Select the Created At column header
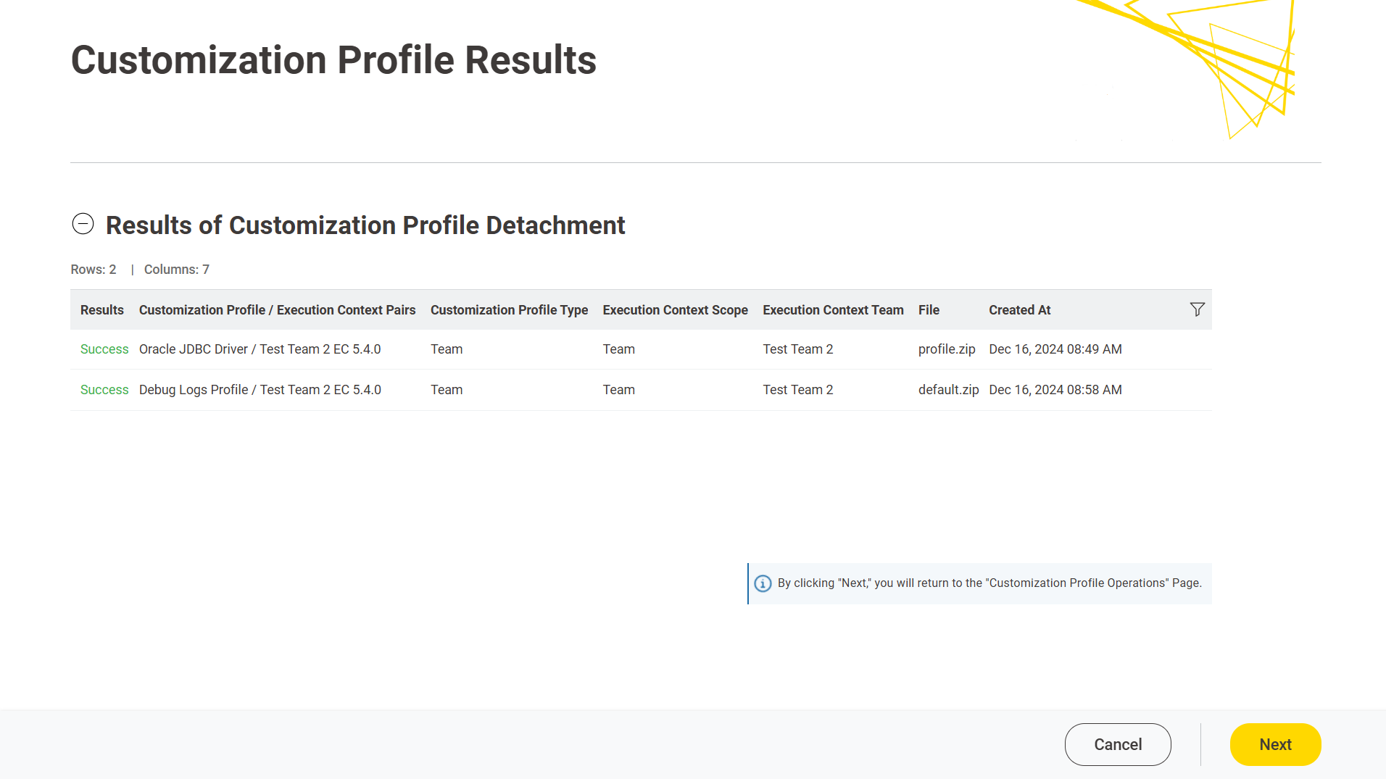Viewport: 1386px width, 779px height. pyautogui.click(x=1020, y=310)
